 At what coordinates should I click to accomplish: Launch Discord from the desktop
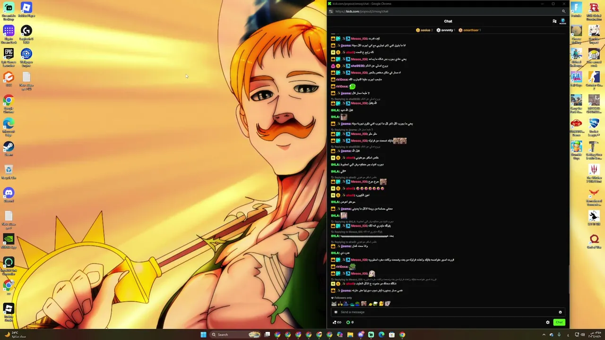click(x=9, y=195)
